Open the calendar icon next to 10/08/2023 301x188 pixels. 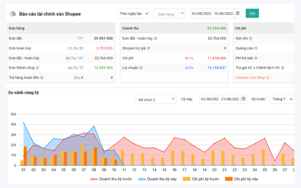point(238,13)
